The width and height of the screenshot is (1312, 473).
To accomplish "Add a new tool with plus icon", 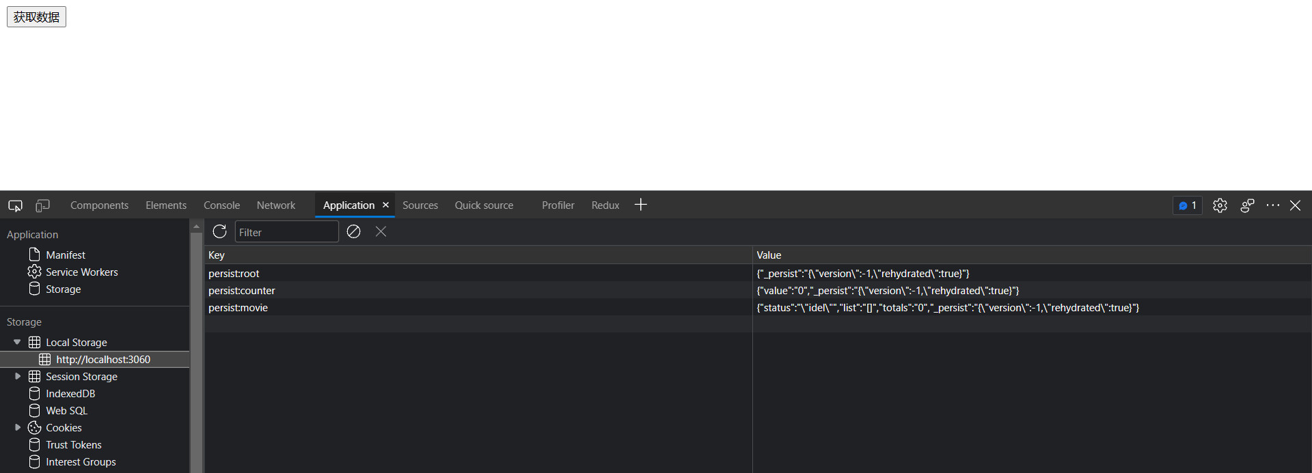I will (x=640, y=205).
